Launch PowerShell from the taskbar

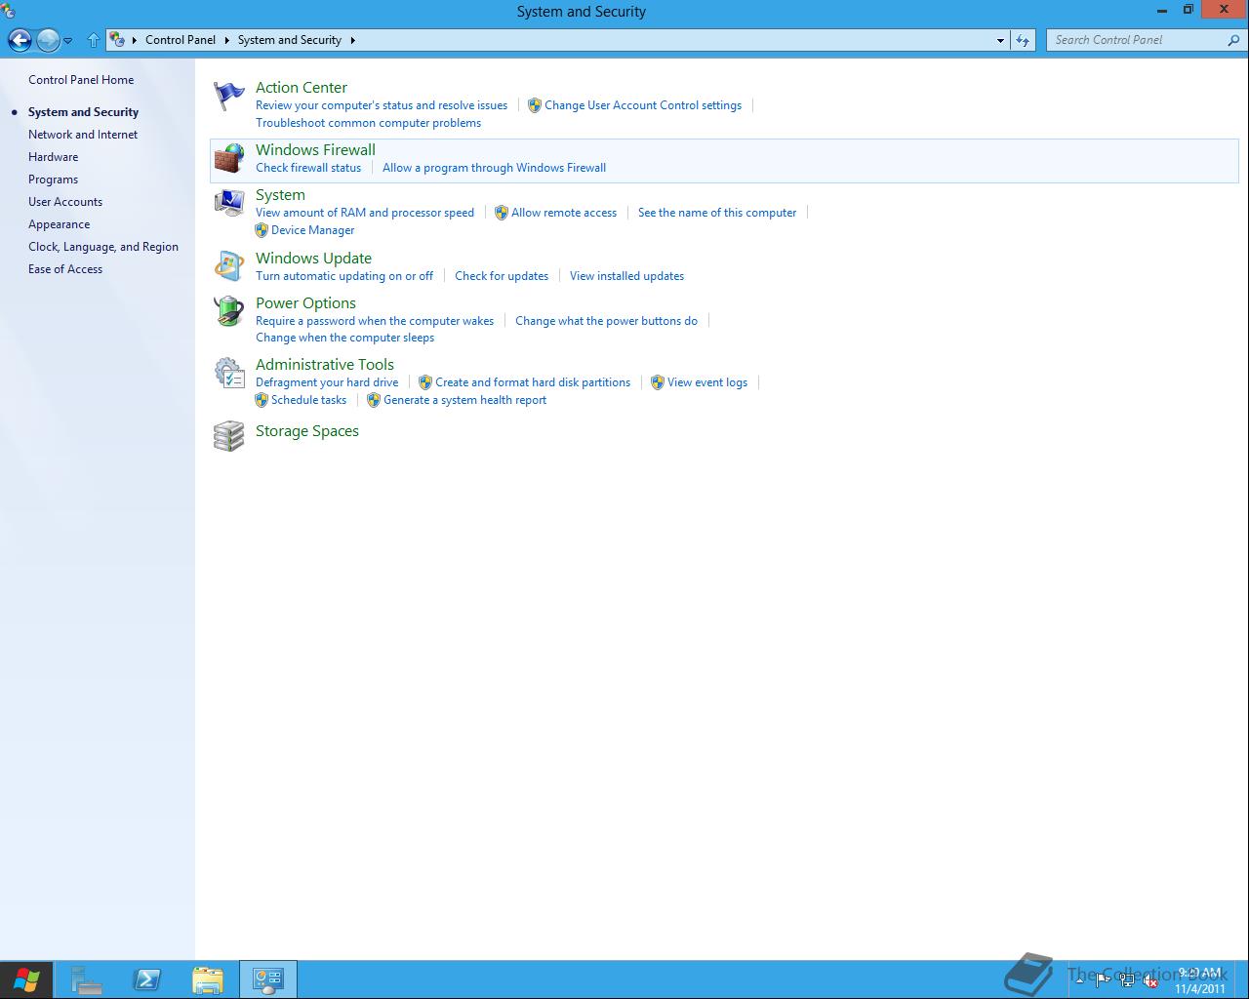tap(147, 979)
